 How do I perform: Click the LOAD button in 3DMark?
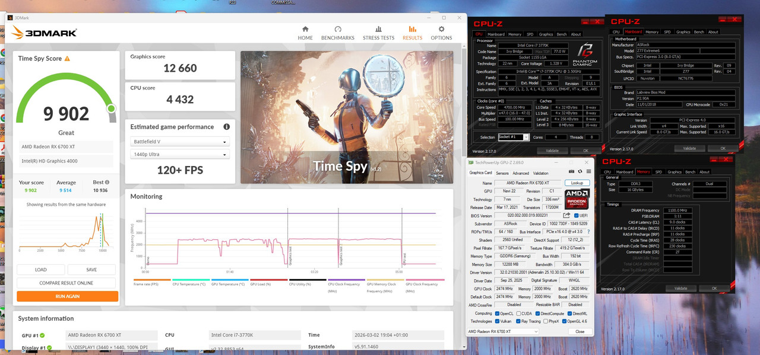click(41, 270)
